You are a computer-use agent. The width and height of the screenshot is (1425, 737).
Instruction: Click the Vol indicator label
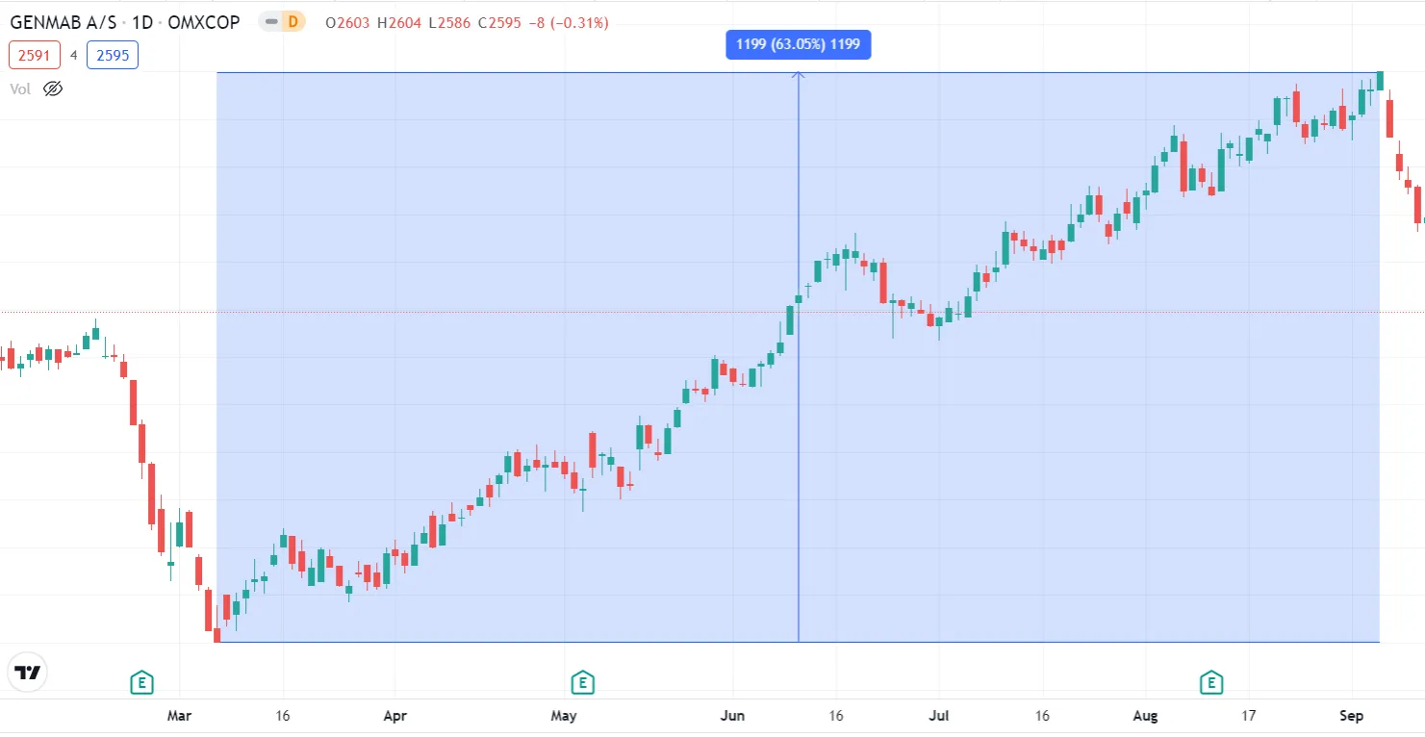click(x=20, y=89)
